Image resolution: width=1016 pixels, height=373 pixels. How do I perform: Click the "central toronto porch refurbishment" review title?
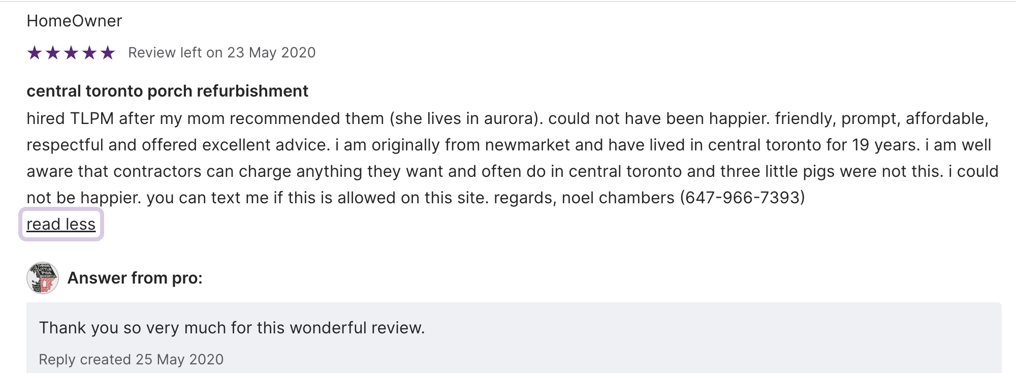pyautogui.click(x=167, y=91)
